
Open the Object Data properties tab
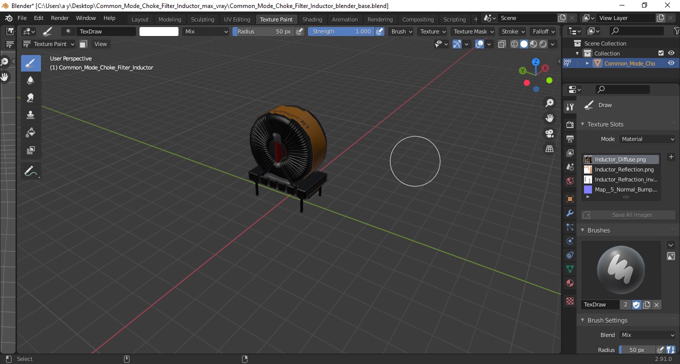coord(569,269)
